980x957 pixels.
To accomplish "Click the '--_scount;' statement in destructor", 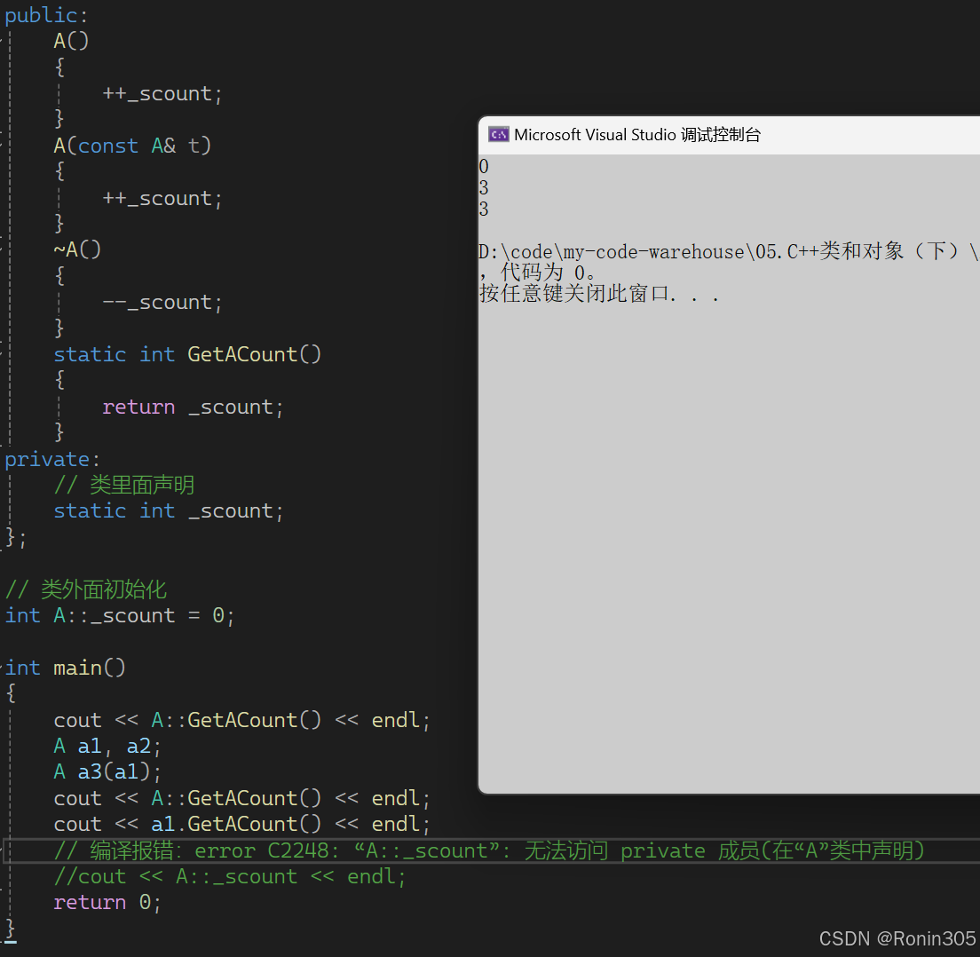I will point(162,303).
